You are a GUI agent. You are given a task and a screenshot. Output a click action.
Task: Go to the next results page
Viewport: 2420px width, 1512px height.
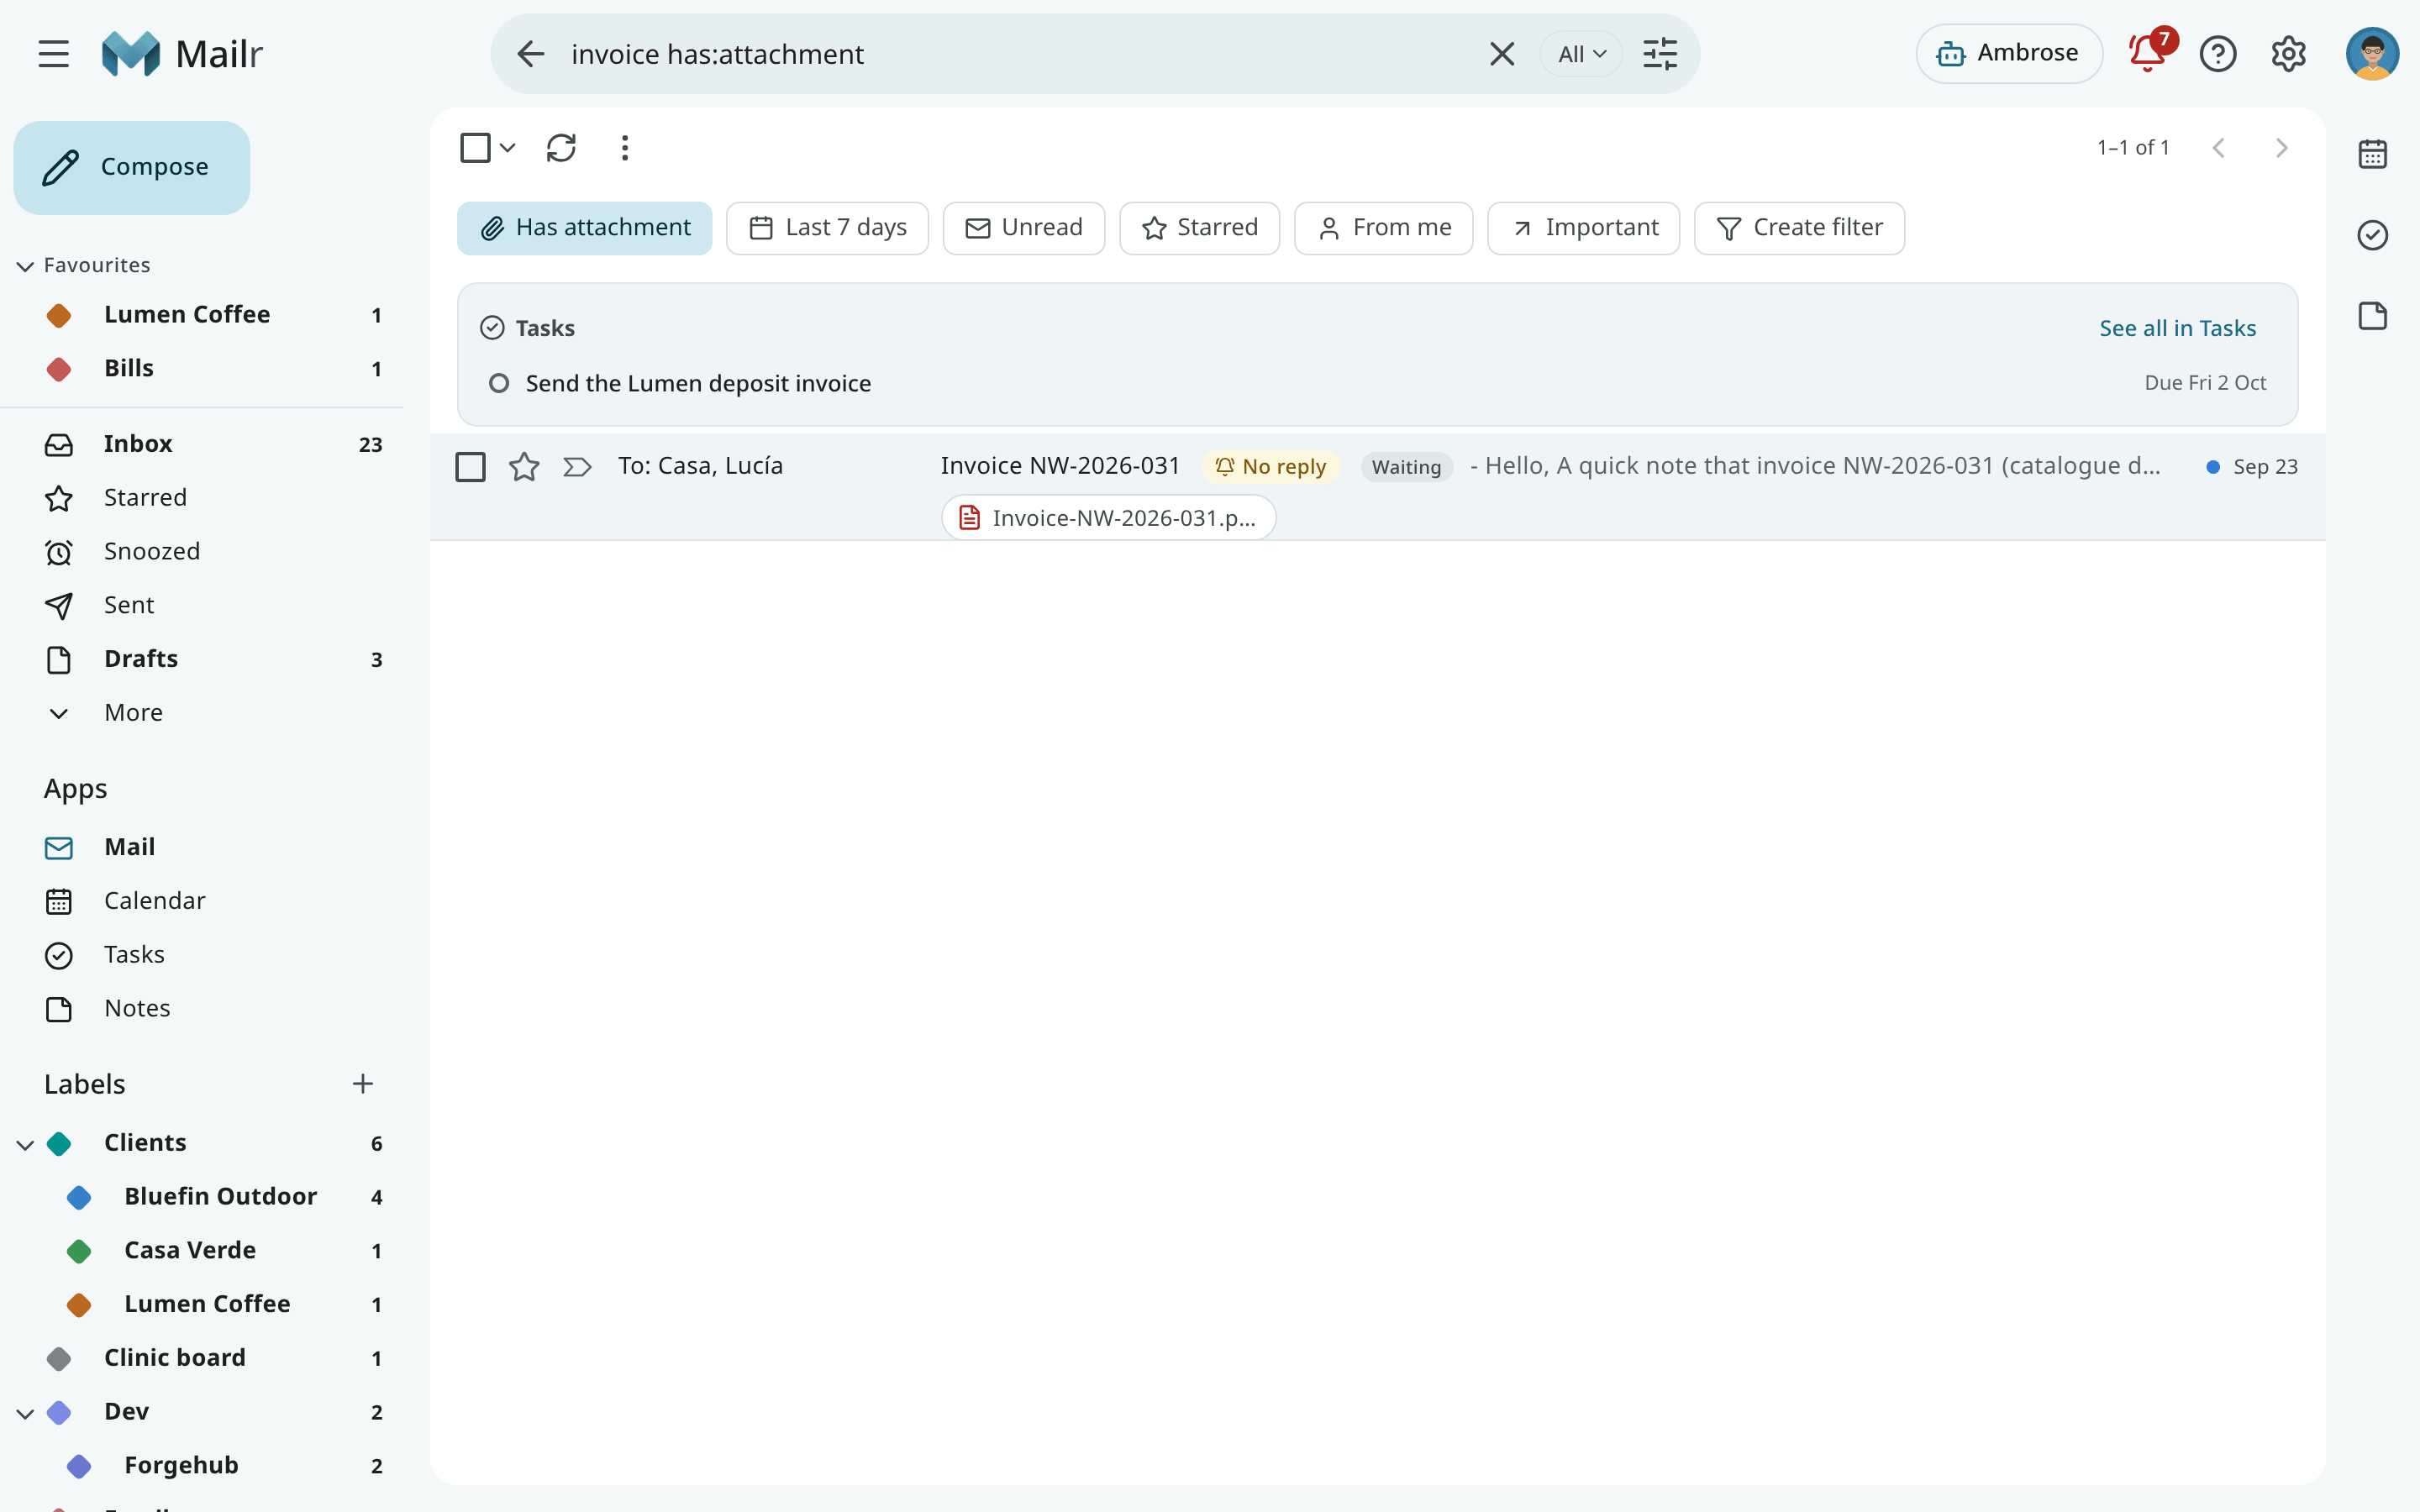click(x=2281, y=148)
